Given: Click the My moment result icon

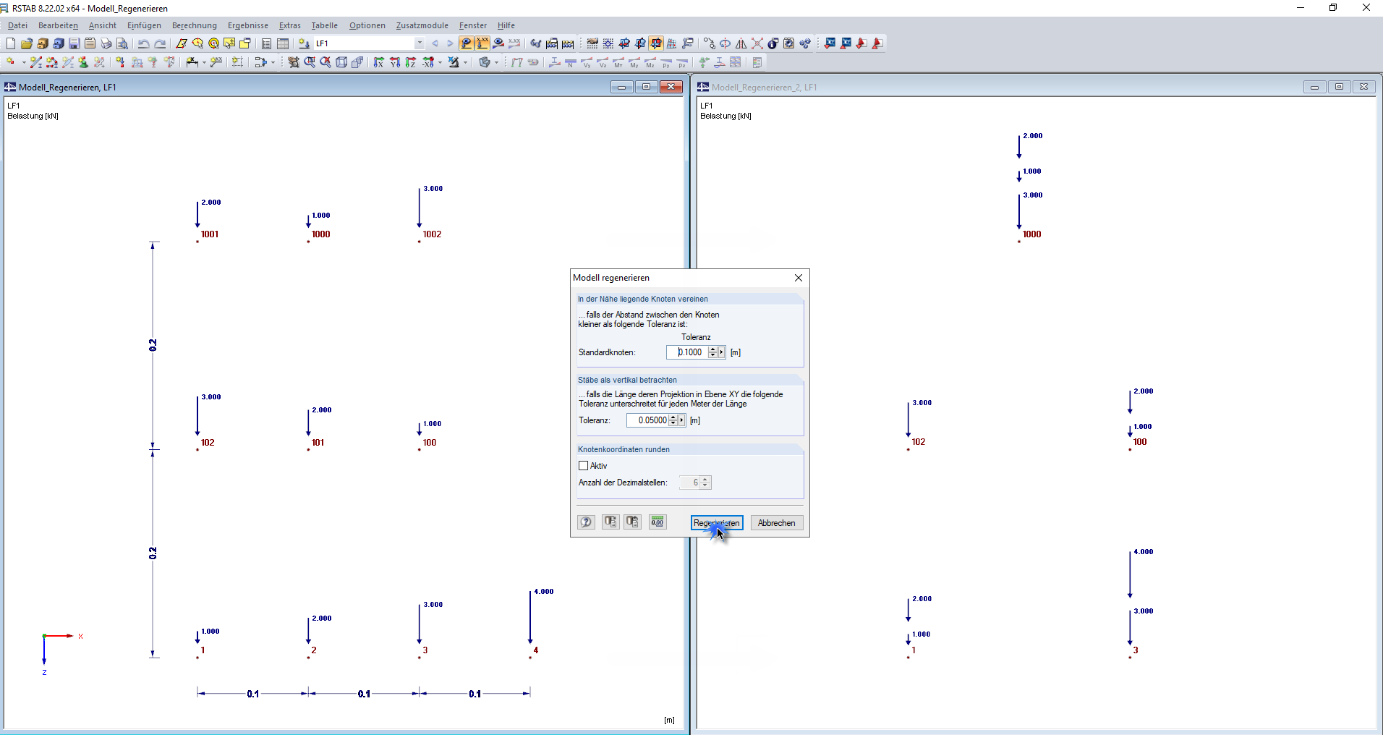Looking at the screenshot, I should 634,63.
